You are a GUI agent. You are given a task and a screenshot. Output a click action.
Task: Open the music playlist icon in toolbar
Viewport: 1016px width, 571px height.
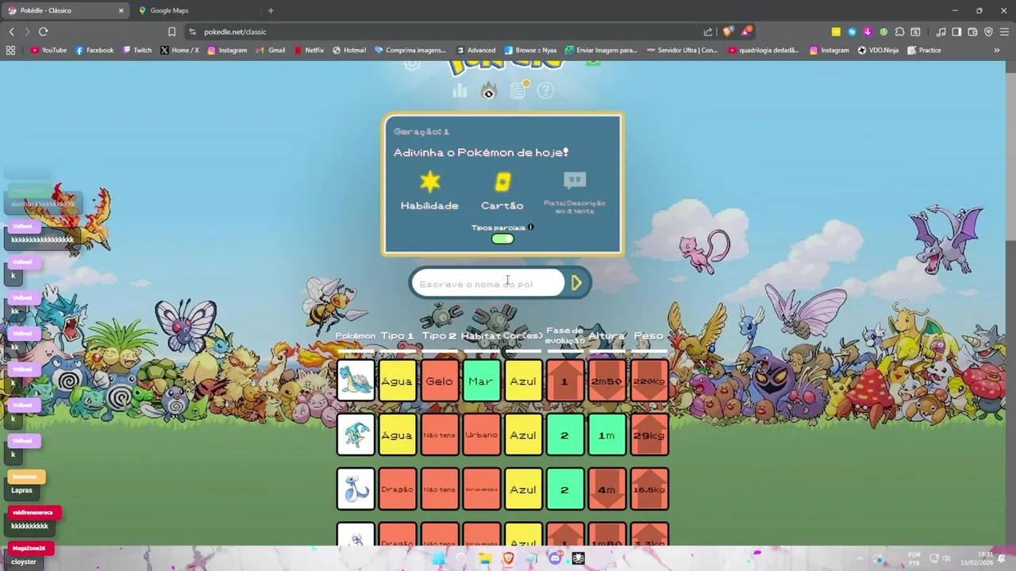(941, 32)
